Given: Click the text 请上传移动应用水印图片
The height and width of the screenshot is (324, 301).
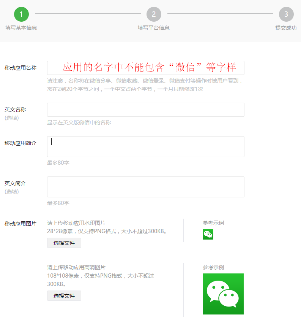Looking at the screenshot, I should [76, 223].
